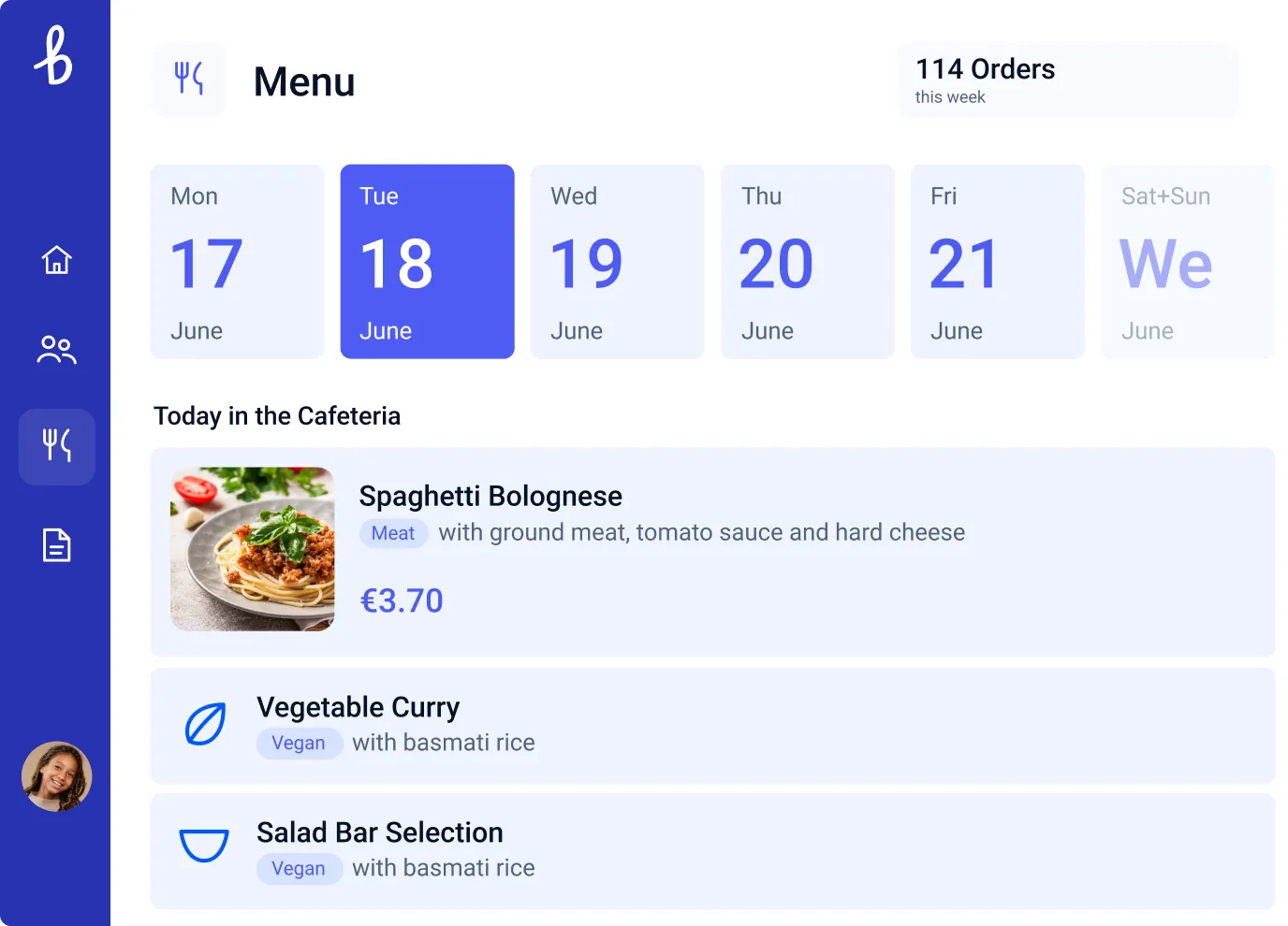
Task: Click the app logo in sidebar
Action: [x=54, y=56]
